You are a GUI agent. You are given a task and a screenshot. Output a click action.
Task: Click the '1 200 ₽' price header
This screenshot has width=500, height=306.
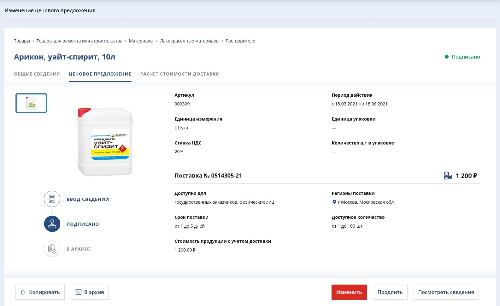click(466, 176)
